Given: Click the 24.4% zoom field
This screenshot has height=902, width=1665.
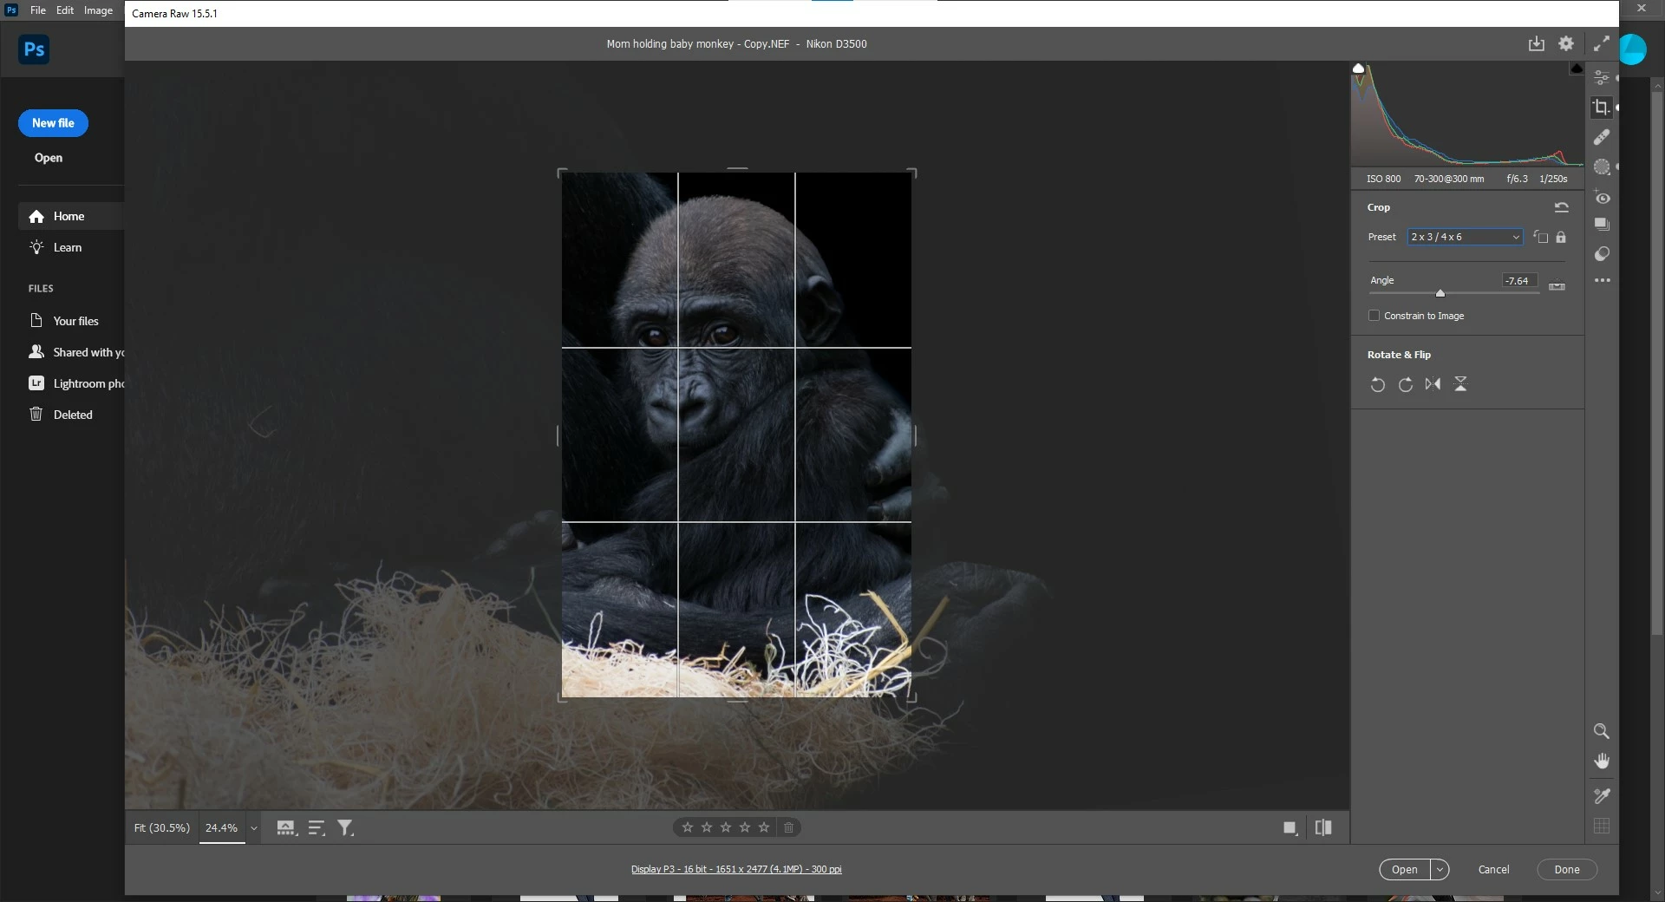Looking at the screenshot, I should coord(222,828).
